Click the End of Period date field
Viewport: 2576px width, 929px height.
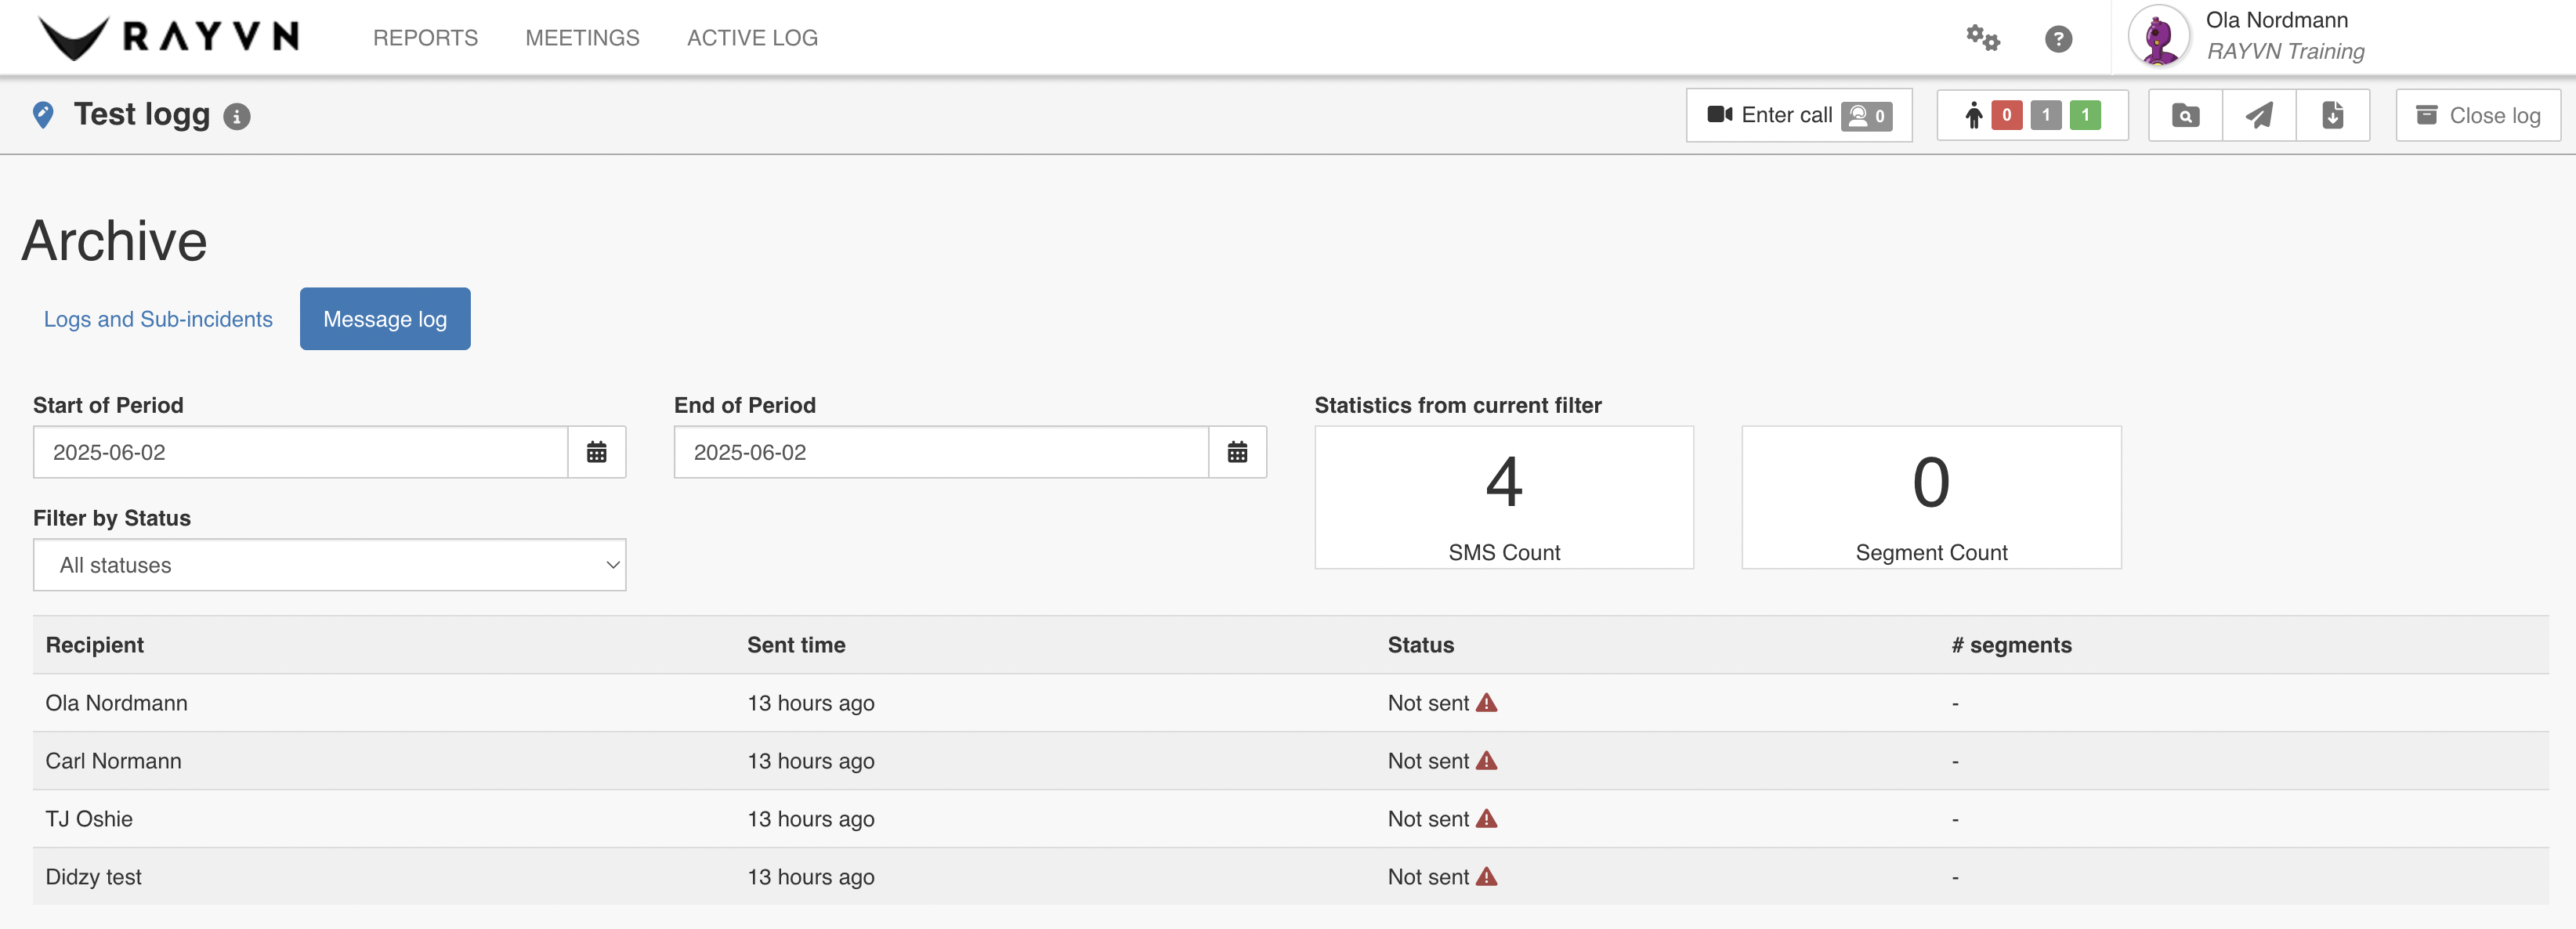coord(941,452)
